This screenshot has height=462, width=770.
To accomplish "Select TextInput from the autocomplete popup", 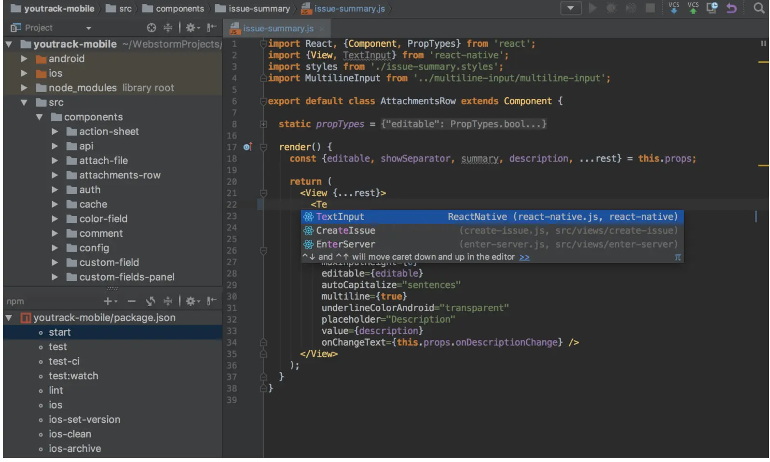I will pyautogui.click(x=340, y=217).
